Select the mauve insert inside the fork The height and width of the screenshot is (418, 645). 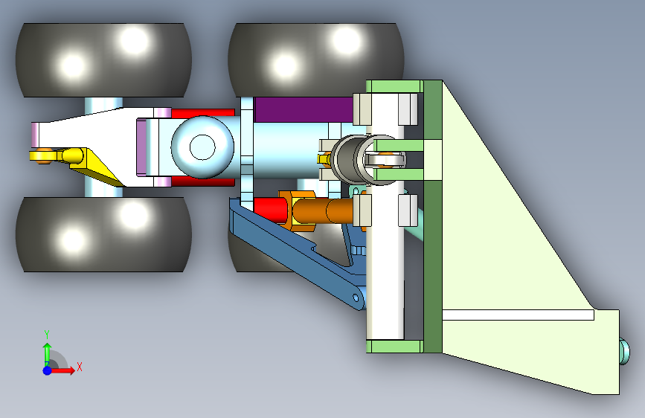(141, 147)
